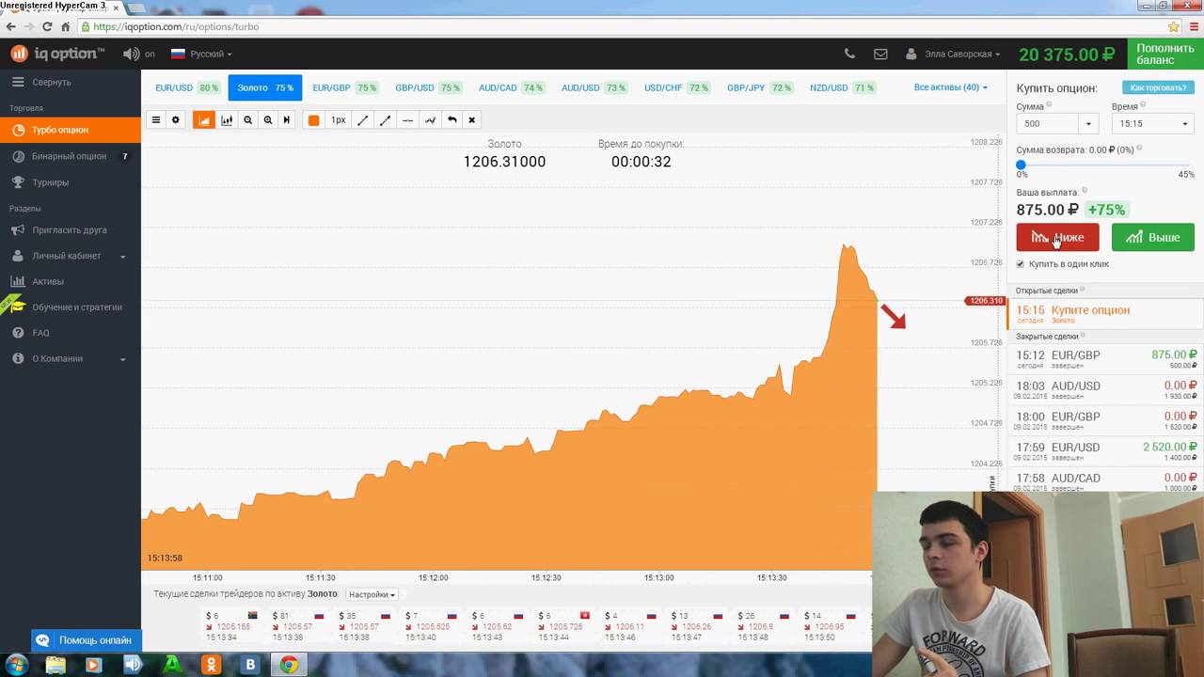
Task: Open Windows Start button
Action: 17,665
